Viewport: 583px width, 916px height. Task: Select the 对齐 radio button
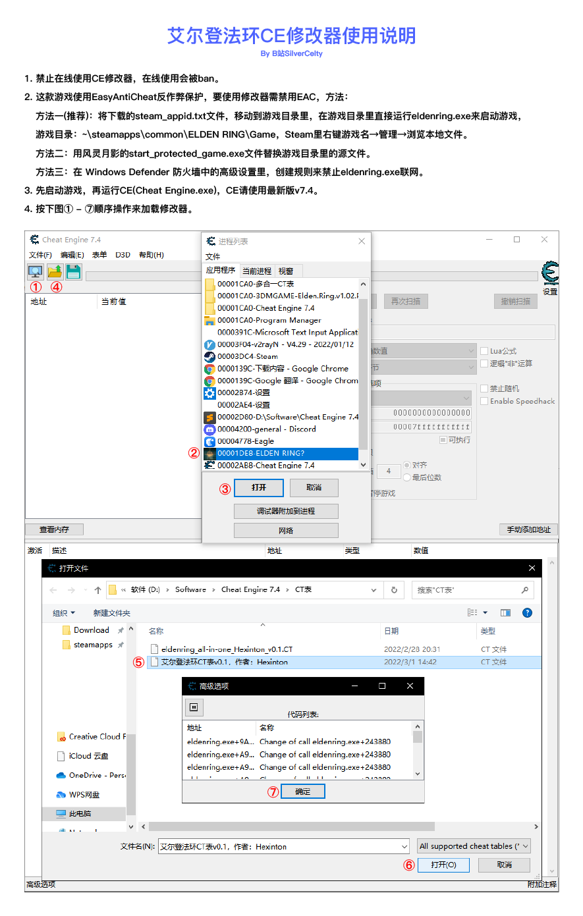(x=406, y=465)
